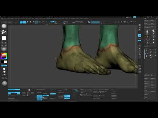Open the material sphere selector
This screenshot has width=158, height=118.
4,49
